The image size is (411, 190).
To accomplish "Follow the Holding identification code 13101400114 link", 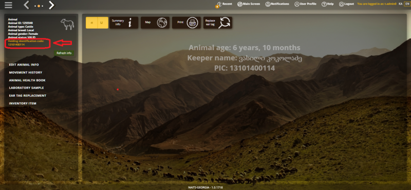I will (x=26, y=43).
